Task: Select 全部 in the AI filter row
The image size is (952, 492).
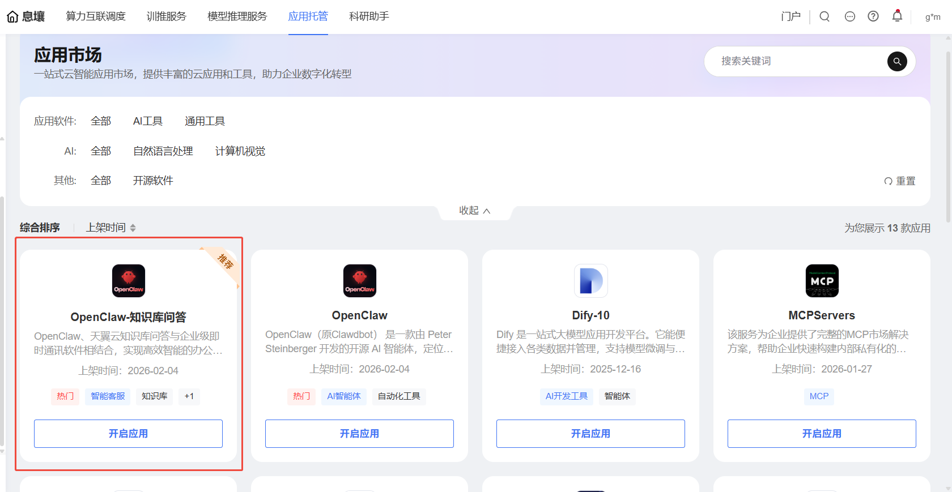Action: pyautogui.click(x=101, y=151)
